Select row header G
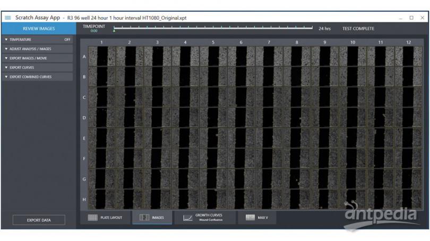The width and height of the screenshot is (430, 241). (x=84, y=179)
